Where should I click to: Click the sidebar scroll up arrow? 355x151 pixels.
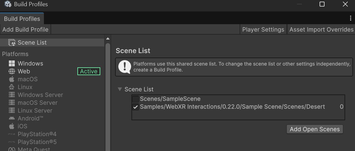click(x=108, y=39)
